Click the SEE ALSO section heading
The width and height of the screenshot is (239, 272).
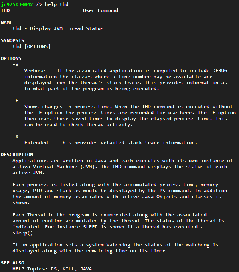click(12, 263)
